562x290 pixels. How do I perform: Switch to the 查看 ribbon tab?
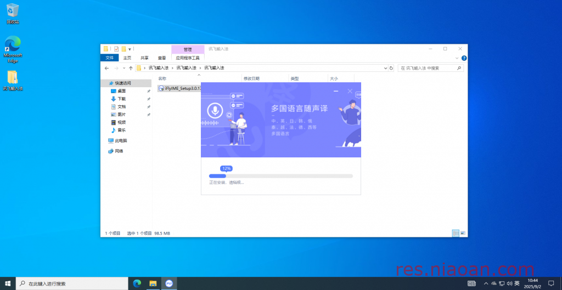pyautogui.click(x=162, y=58)
